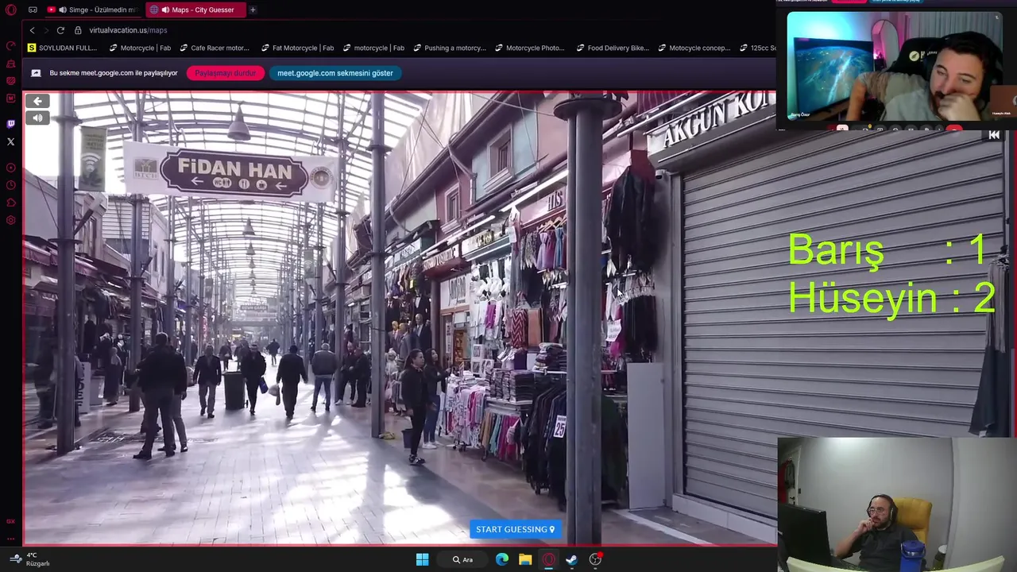Open sidebar three-dots setup menu
The height and width of the screenshot is (572, 1017).
[x=11, y=538]
